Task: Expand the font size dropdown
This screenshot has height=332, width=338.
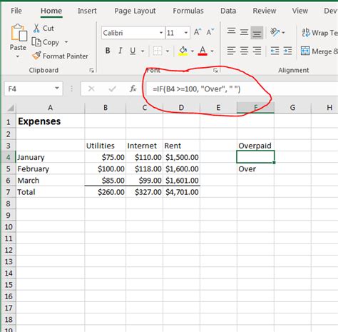Action: click(186, 33)
